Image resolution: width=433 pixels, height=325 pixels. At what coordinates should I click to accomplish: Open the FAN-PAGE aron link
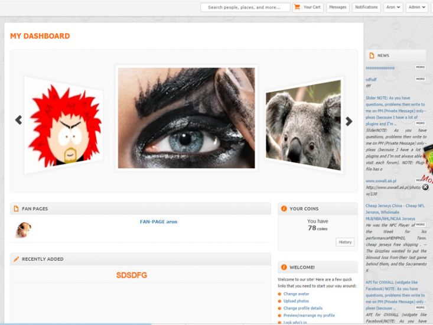click(x=158, y=222)
